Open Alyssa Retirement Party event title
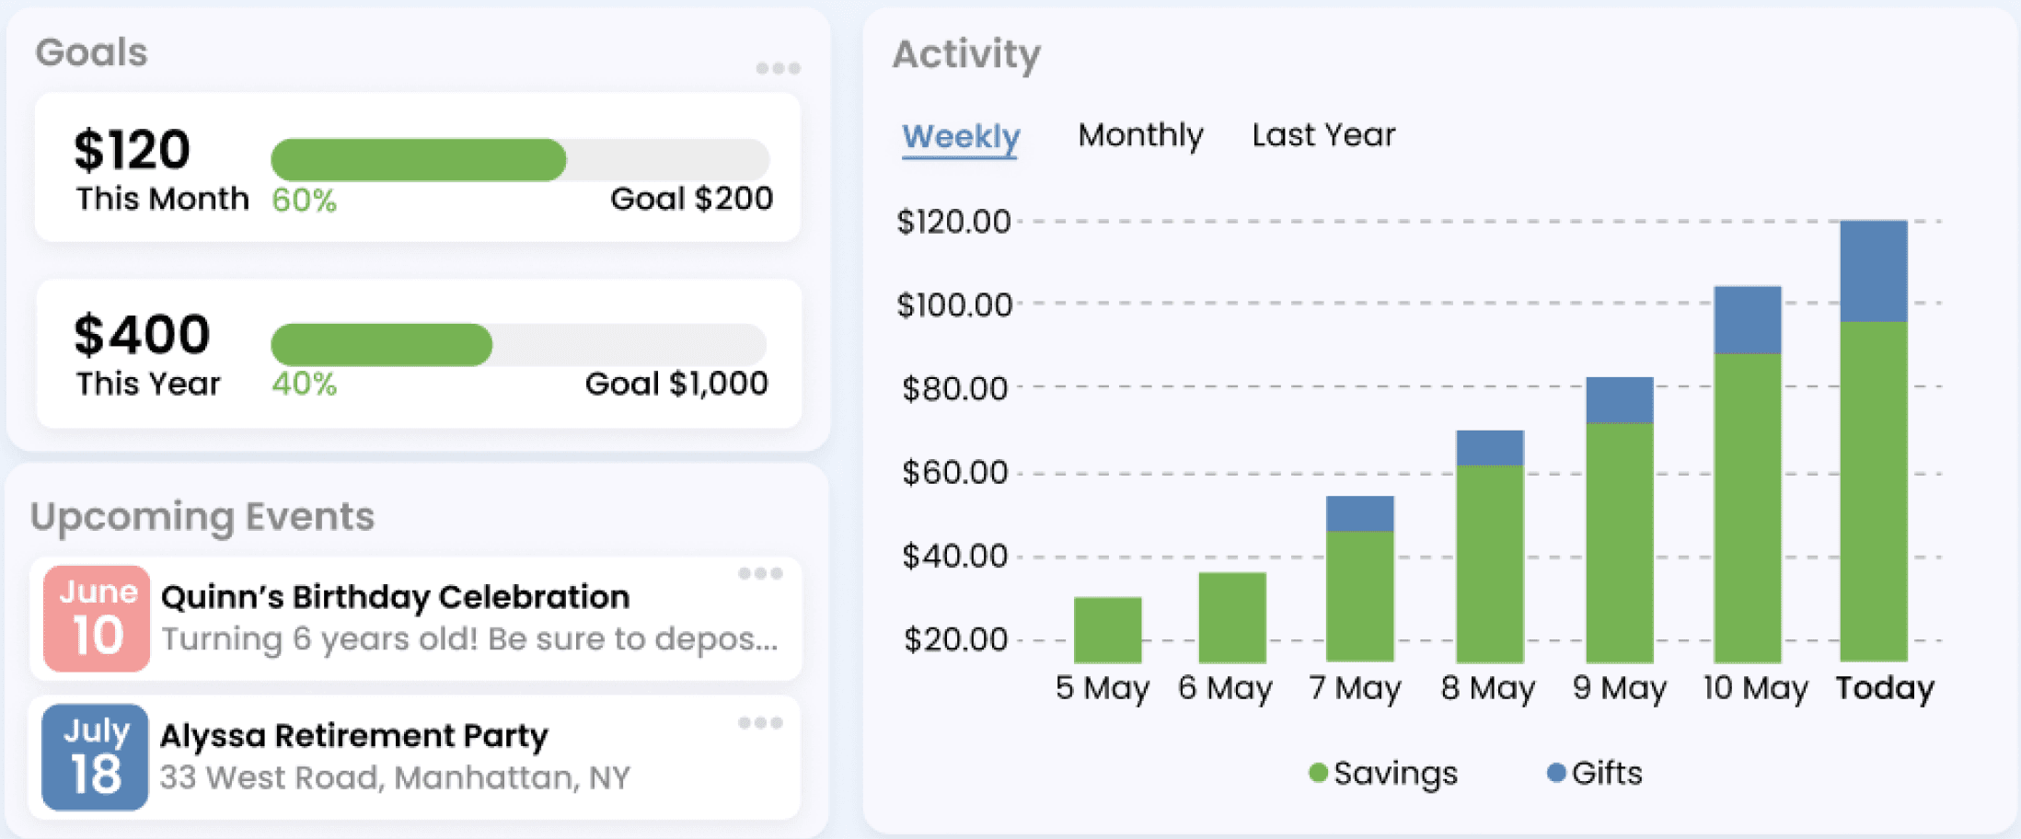The image size is (2021, 839). click(x=353, y=736)
